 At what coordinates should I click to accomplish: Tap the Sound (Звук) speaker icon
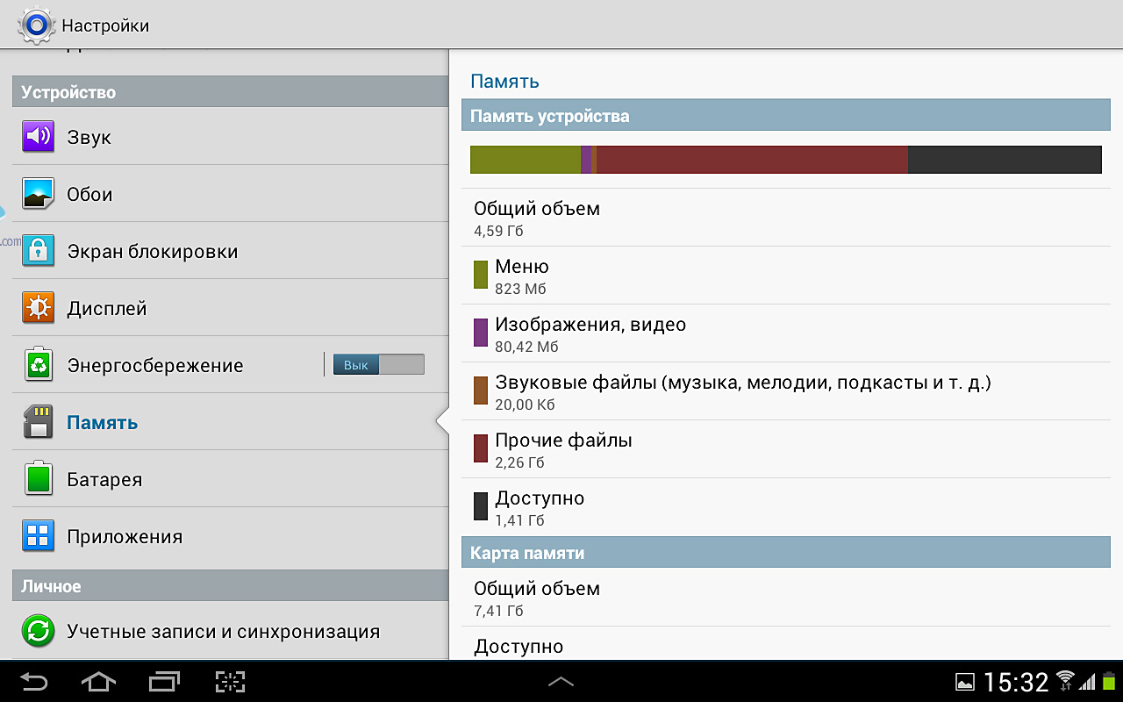point(39,137)
